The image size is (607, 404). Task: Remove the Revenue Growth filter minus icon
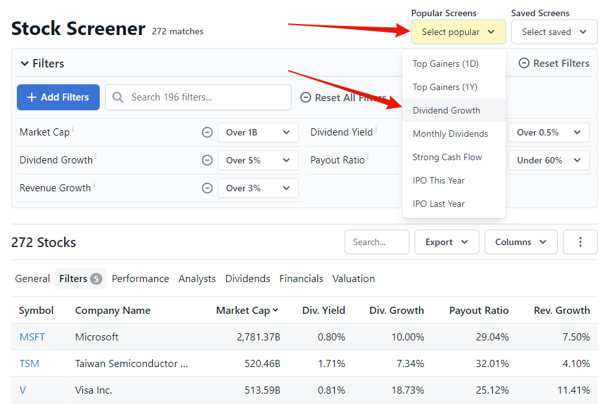click(x=207, y=188)
